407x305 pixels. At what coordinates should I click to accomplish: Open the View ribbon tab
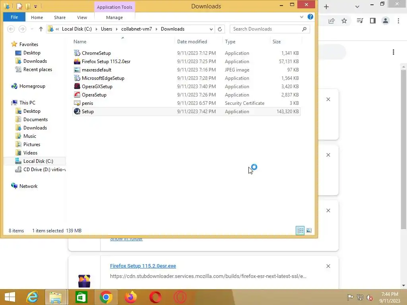tap(82, 17)
